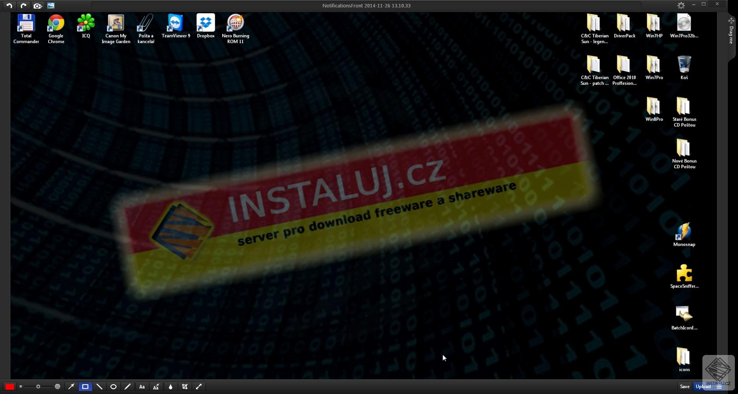Pick the smallest thickness dot

coord(21,387)
